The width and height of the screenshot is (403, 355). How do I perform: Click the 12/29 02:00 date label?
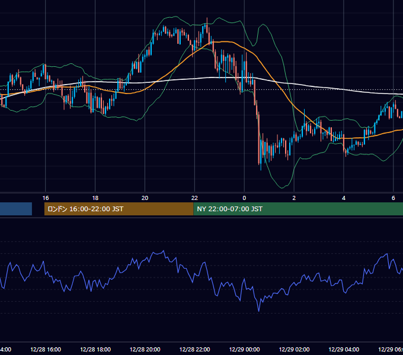[294, 349]
